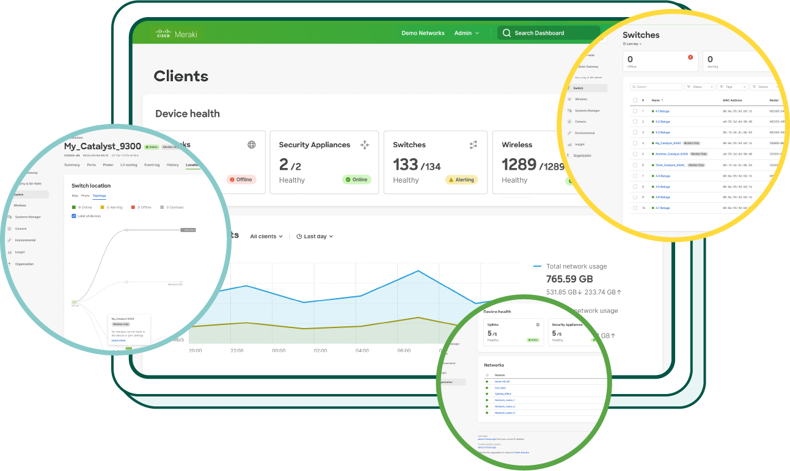Check the box for the Third_Catalyst_9300 row

point(635,165)
